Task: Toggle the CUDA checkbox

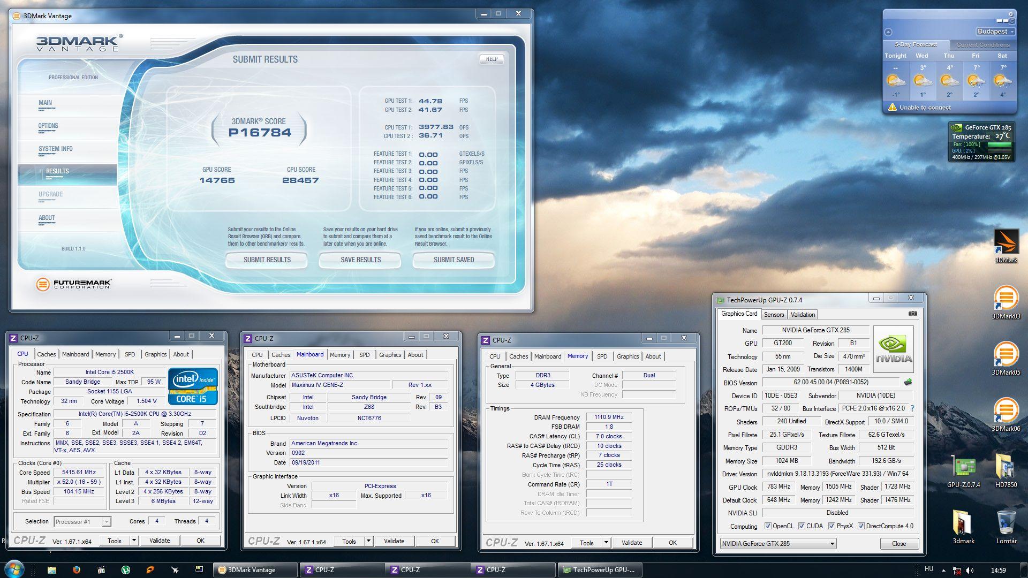Action: 802,526
